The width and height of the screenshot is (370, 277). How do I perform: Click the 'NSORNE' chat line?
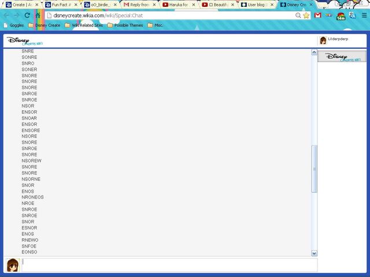coord(31,179)
